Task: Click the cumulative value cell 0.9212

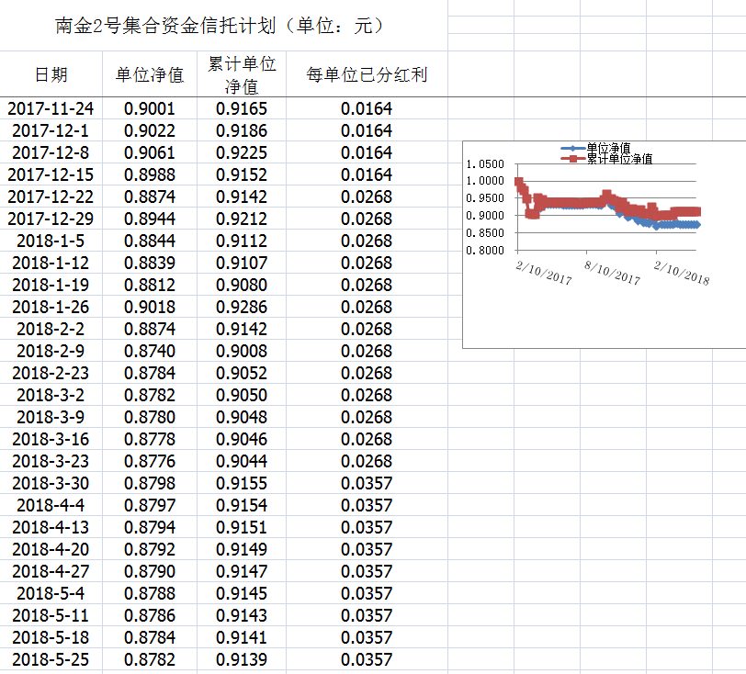Action: (x=242, y=219)
